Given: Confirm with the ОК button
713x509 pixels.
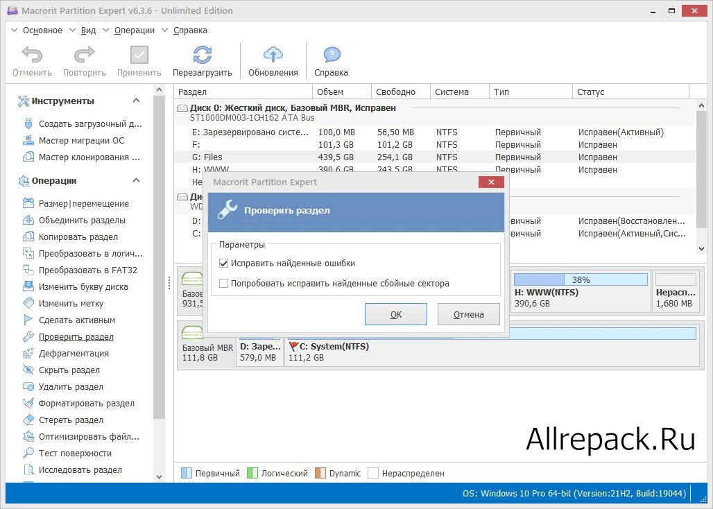Looking at the screenshot, I should pos(395,314).
